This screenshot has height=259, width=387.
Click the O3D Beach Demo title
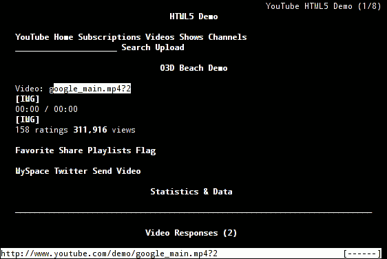(193, 68)
